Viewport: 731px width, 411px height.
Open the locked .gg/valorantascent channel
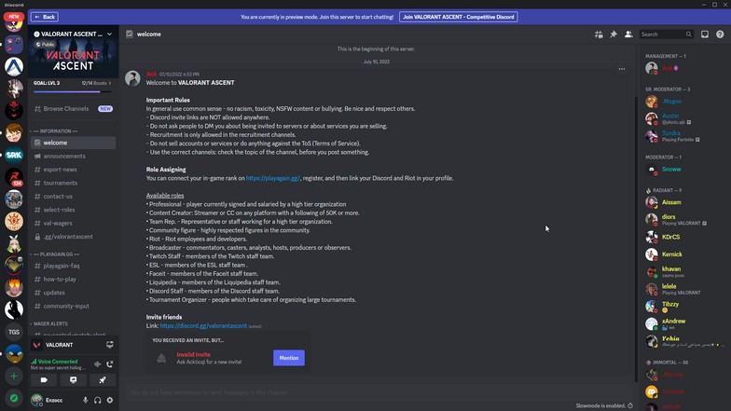73,237
